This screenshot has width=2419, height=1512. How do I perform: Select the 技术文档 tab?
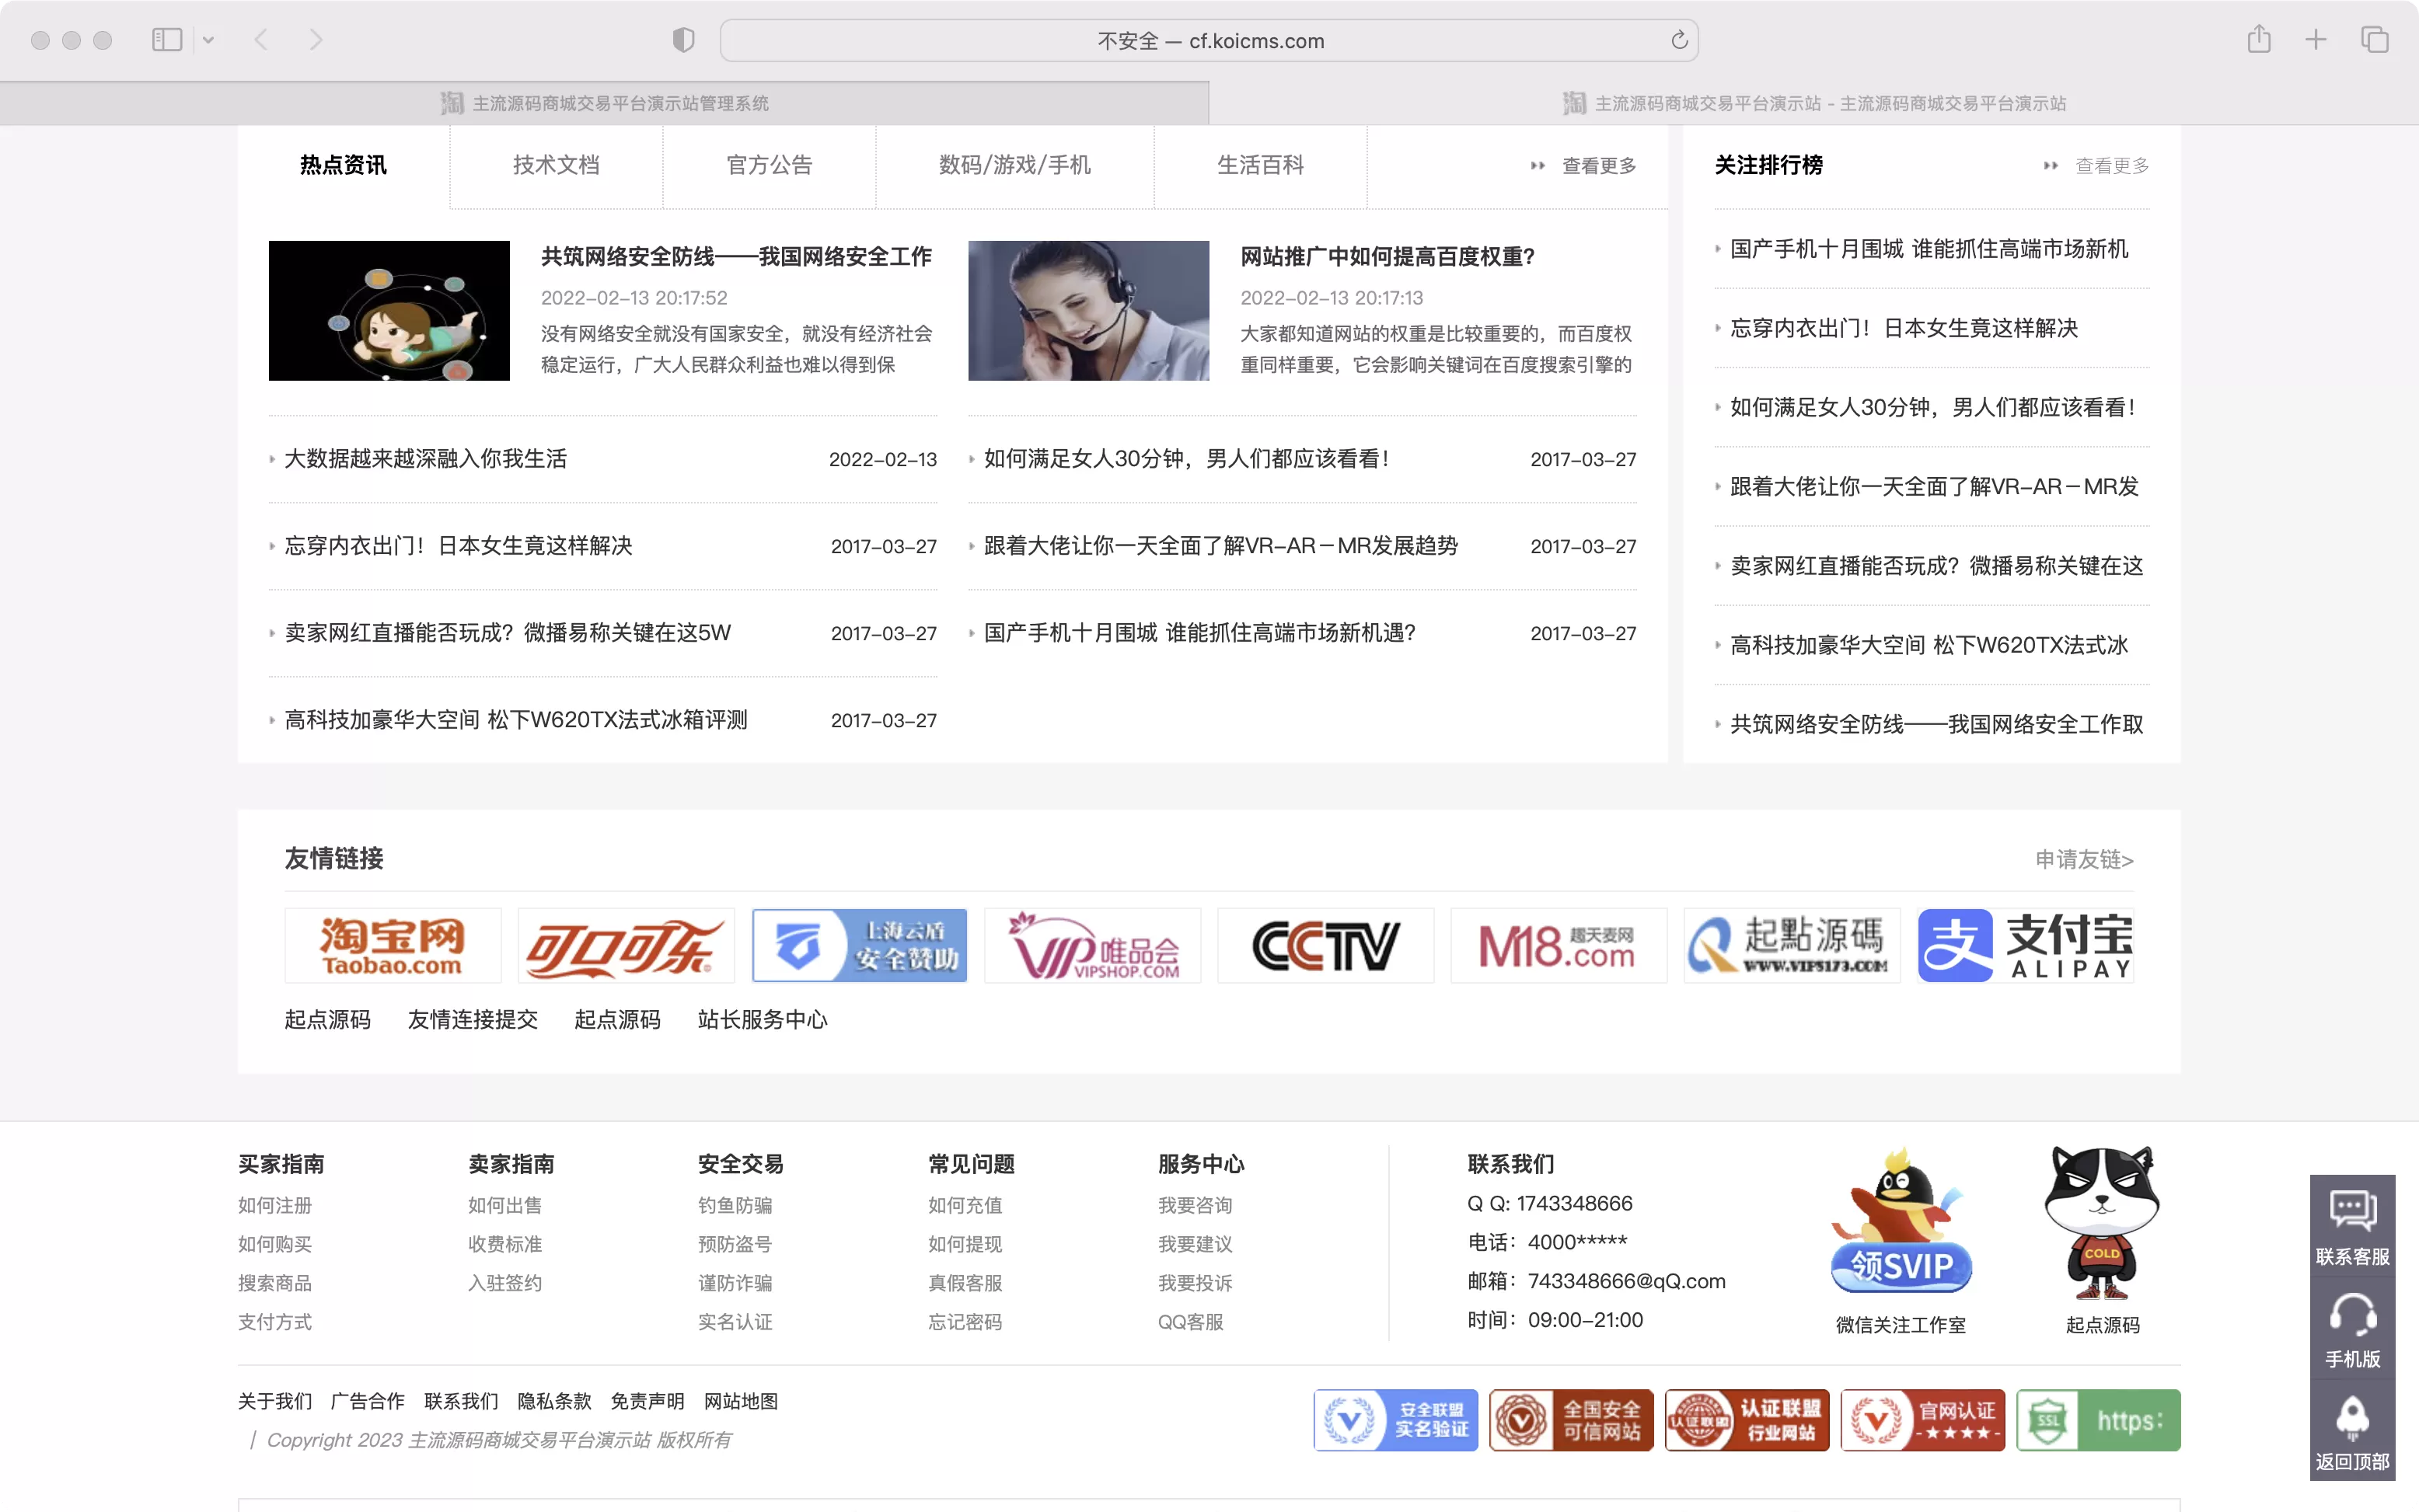(x=557, y=165)
